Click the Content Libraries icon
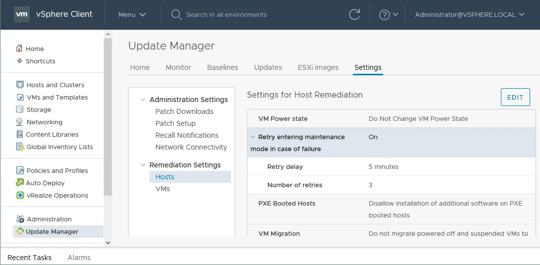Viewport: 540px width, 265px height. click(x=20, y=134)
